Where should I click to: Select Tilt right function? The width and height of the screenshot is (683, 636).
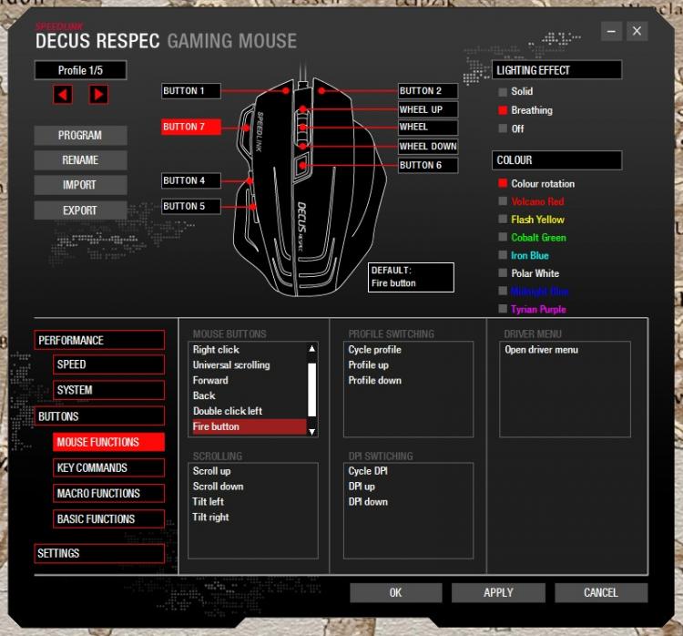click(252, 518)
